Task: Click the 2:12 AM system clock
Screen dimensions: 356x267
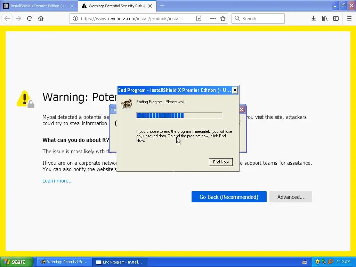Action: tap(343, 262)
